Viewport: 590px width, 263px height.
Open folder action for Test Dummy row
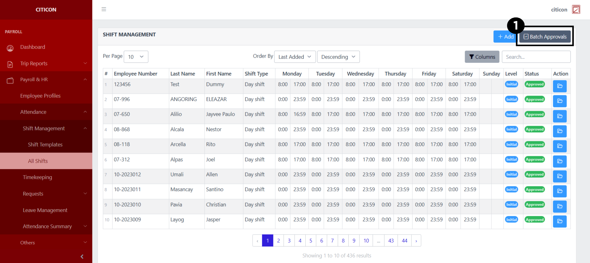[x=559, y=86]
